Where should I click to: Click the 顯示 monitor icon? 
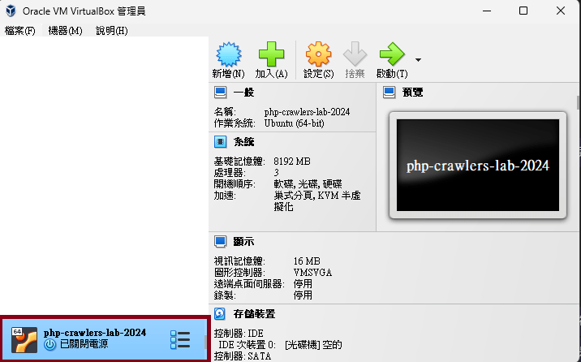tap(221, 242)
